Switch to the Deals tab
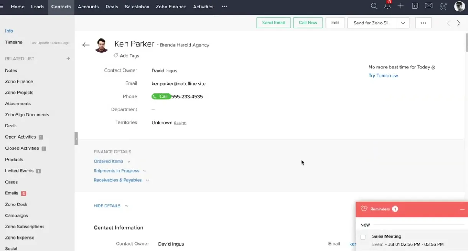The height and width of the screenshot is (251, 468). pos(112,7)
